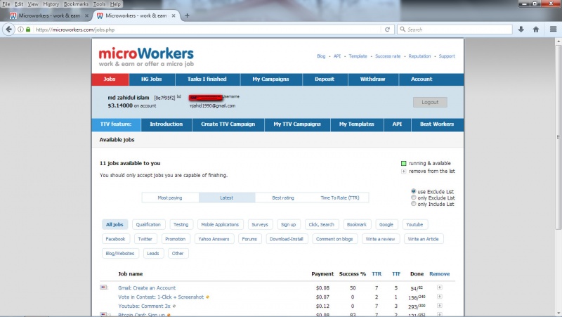Open the Bookmarks menu
Screen dimensions: 562x317
click(x=76, y=4)
